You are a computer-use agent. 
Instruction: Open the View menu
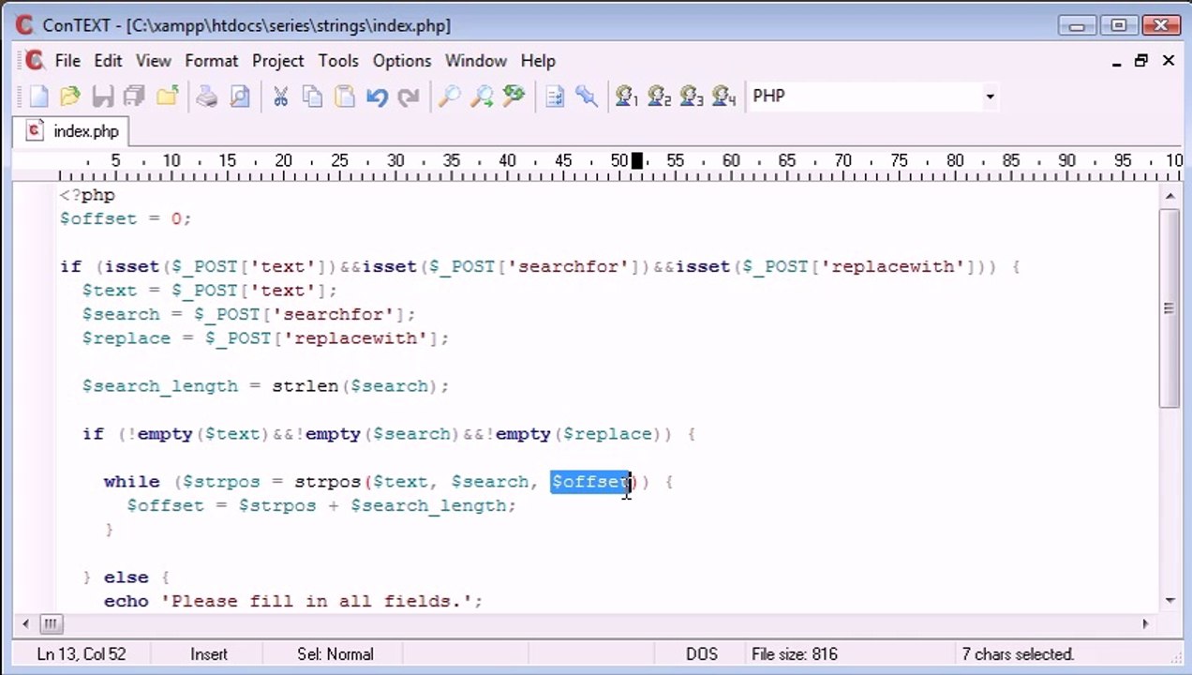tap(154, 60)
